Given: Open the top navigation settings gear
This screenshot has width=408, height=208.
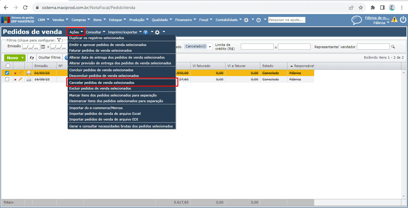Looking at the screenshot, I should point(246,20).
